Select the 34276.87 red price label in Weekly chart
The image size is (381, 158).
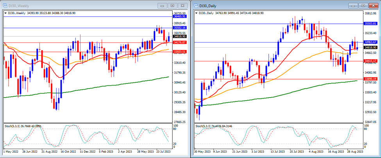[x=180, y=43]
